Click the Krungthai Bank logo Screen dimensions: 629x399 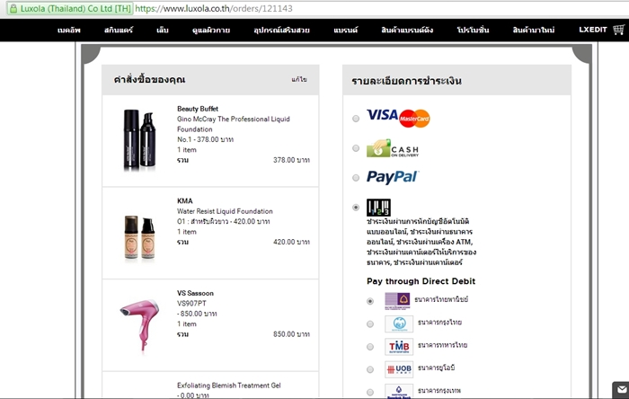[x=399, y=324]
